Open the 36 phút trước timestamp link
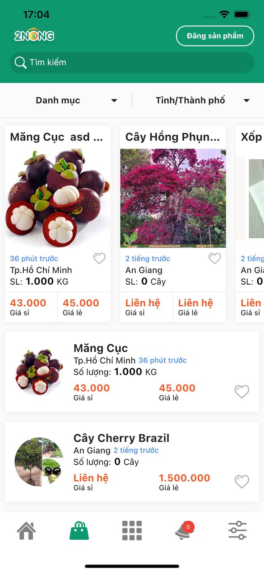 [34, 258]
